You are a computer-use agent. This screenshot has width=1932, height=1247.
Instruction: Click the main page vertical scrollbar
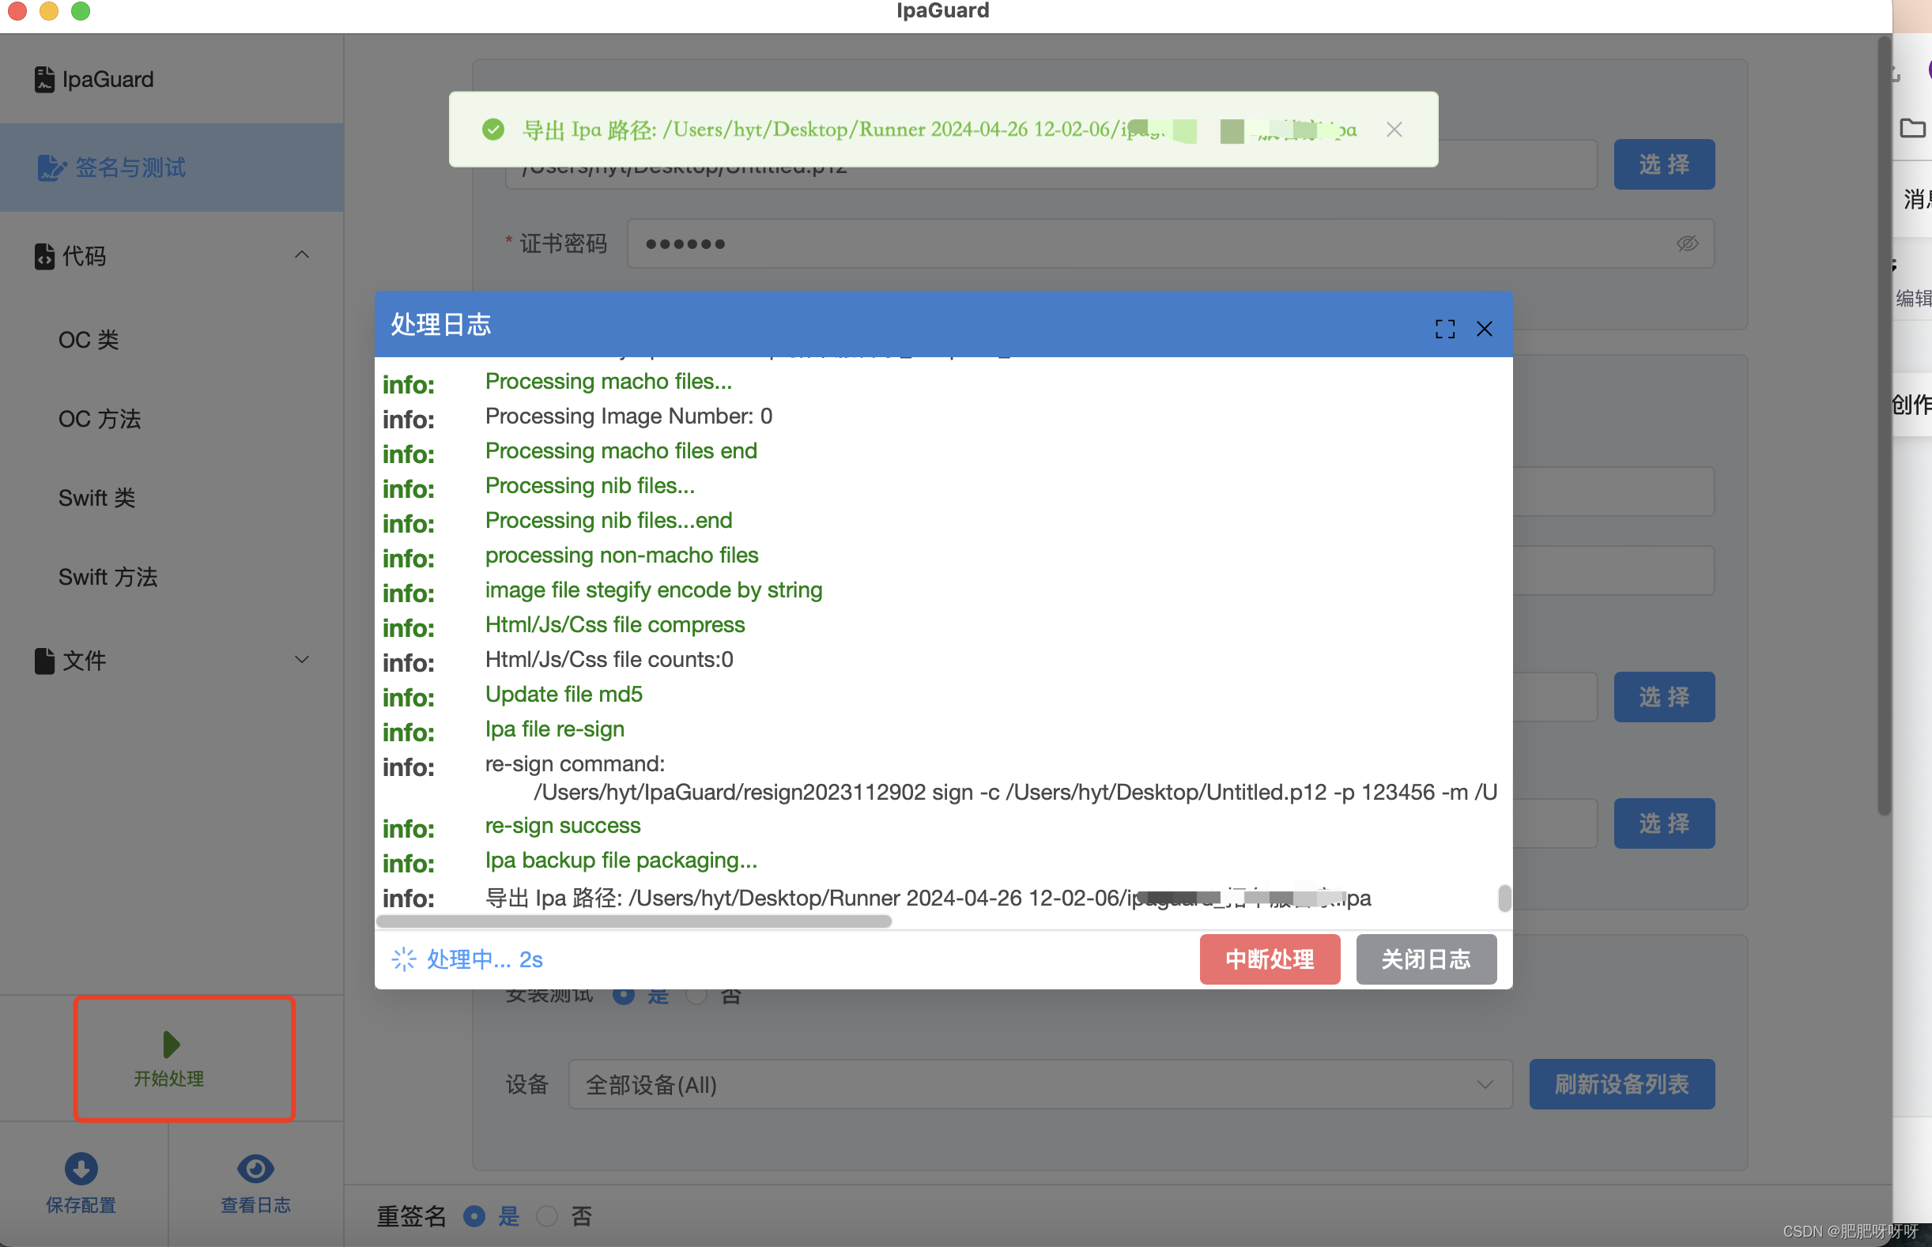coord(1885,425)
